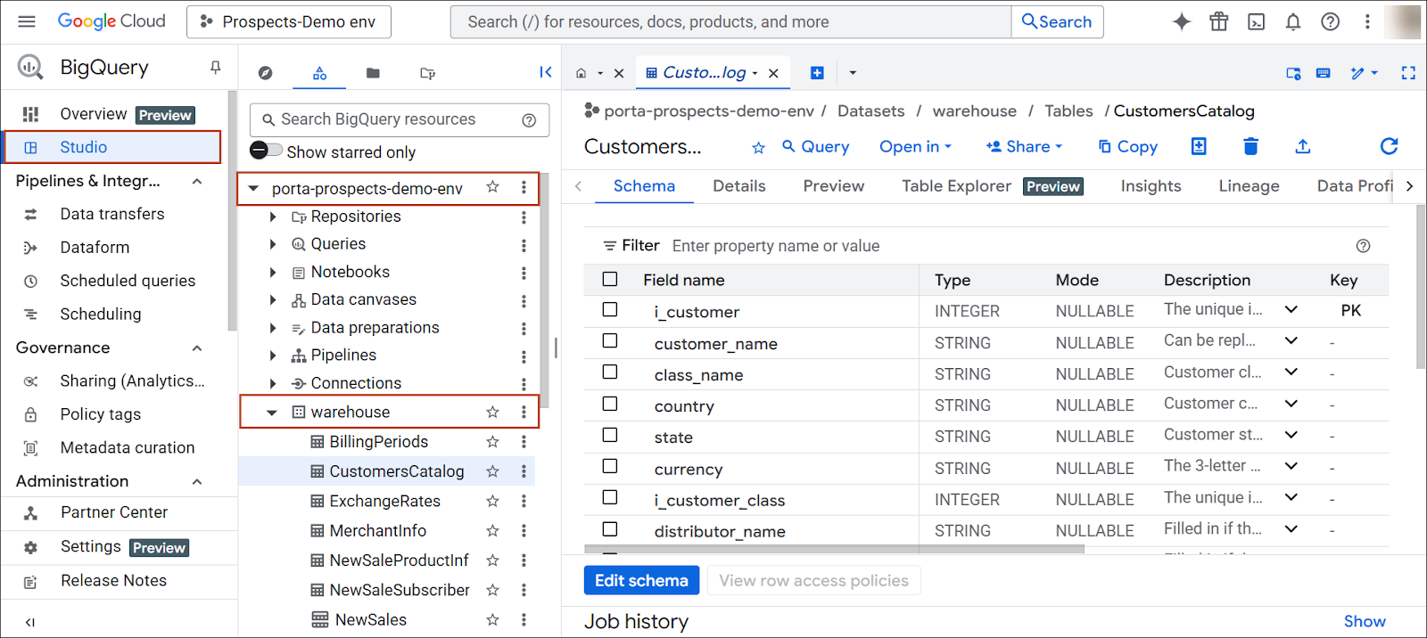The width and height of the screenshot is (1427, 638).
Task: Switch to the Details tab
Action: pos(739,186)
